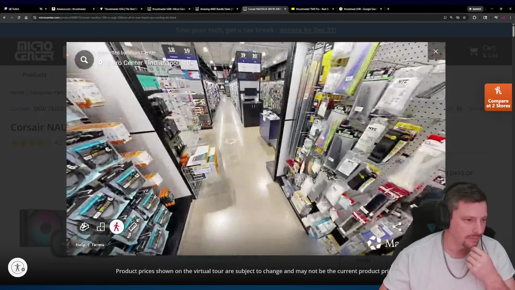Select the walking inside-view mode button

click(117, 227)
